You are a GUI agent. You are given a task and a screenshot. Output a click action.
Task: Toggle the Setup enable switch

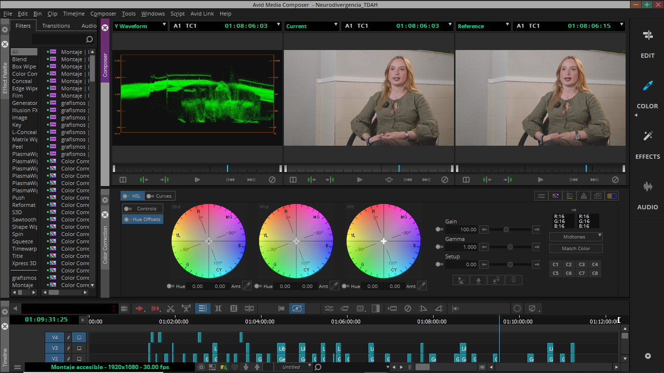point(439,264)
